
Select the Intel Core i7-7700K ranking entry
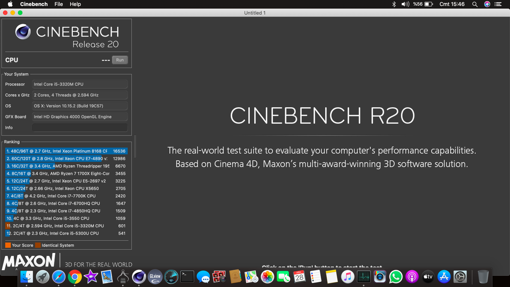(66, 196)
